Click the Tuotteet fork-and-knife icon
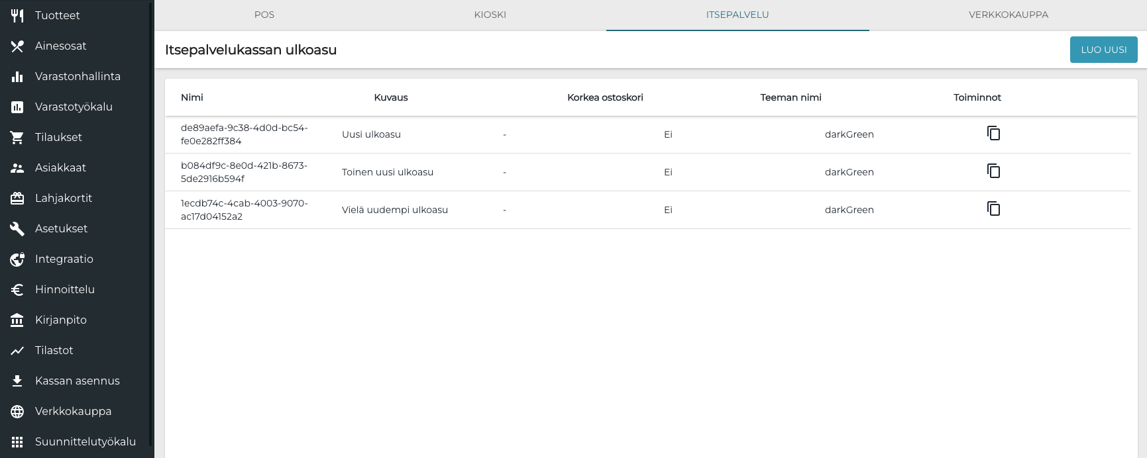The width and height of the screenshot is (1147, 458). (17, 15)
